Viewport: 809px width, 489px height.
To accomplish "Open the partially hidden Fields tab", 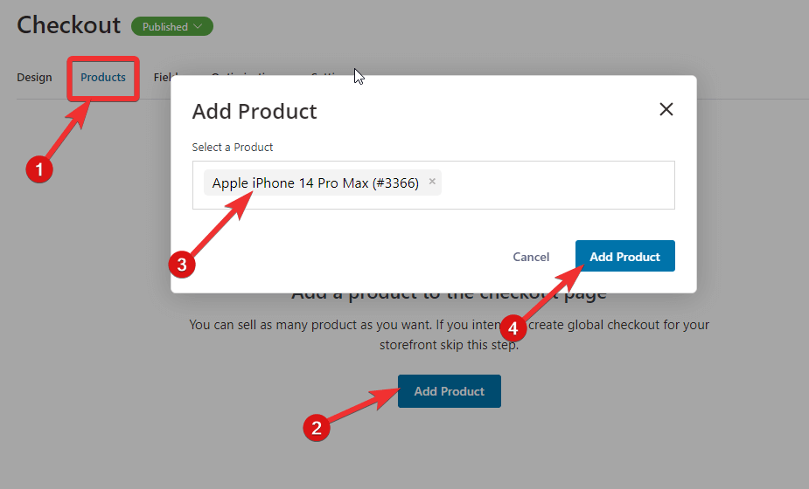I will (162, 78).
